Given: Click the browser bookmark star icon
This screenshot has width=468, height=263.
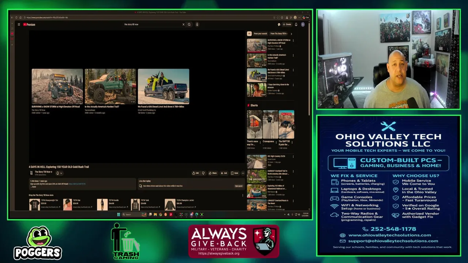Looking at the screenshot, I should (278, 18).
